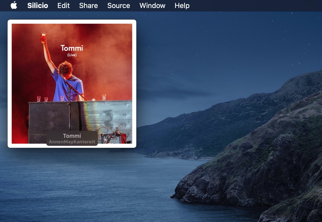
Task: Open the Apple menu
Action: click(x=14, y=5)
